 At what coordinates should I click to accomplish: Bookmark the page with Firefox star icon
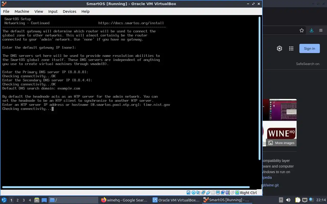point(302,30)
